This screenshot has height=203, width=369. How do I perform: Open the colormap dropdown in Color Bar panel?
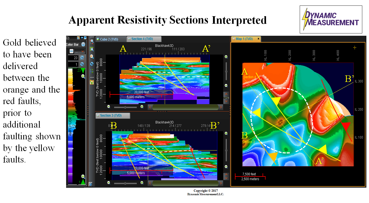79,51
